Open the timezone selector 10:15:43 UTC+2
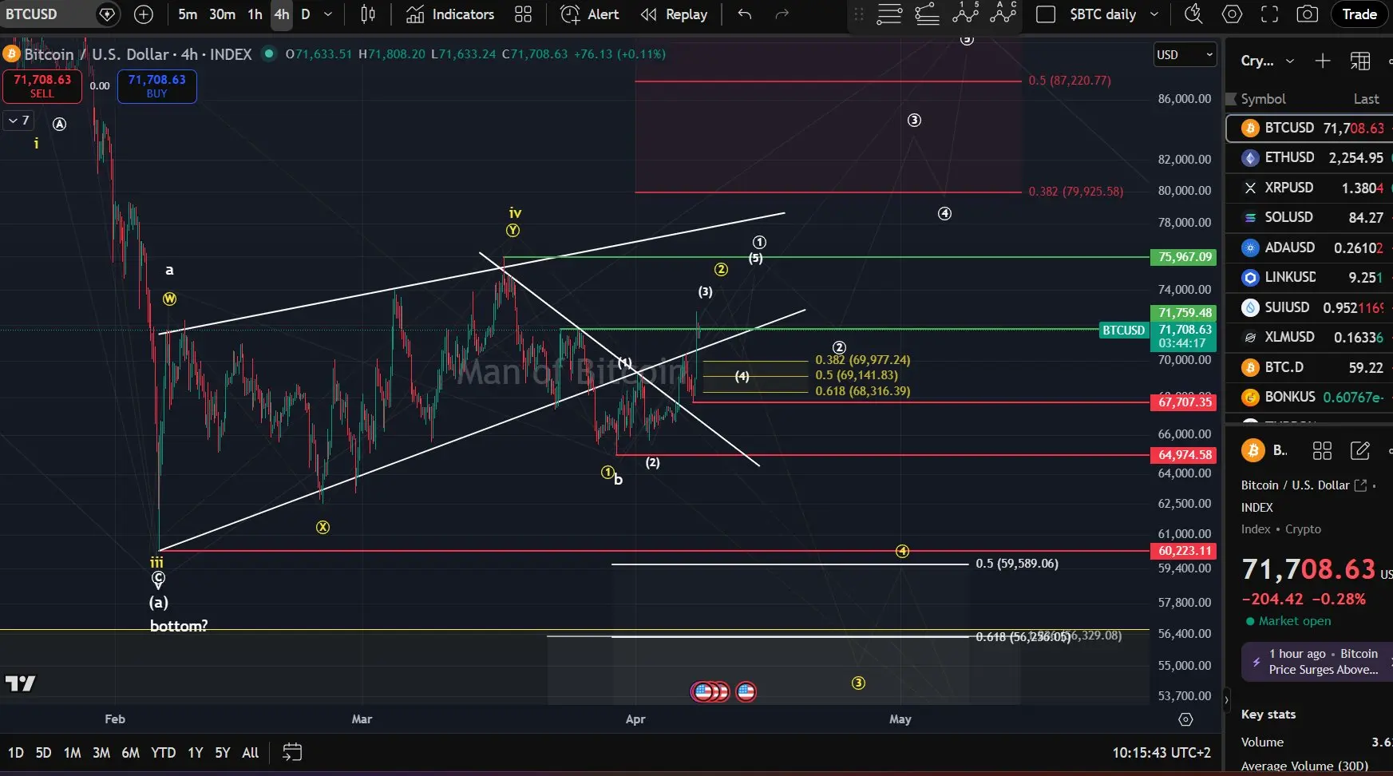Screen dimensions: 1393x776 point(1161,752)
